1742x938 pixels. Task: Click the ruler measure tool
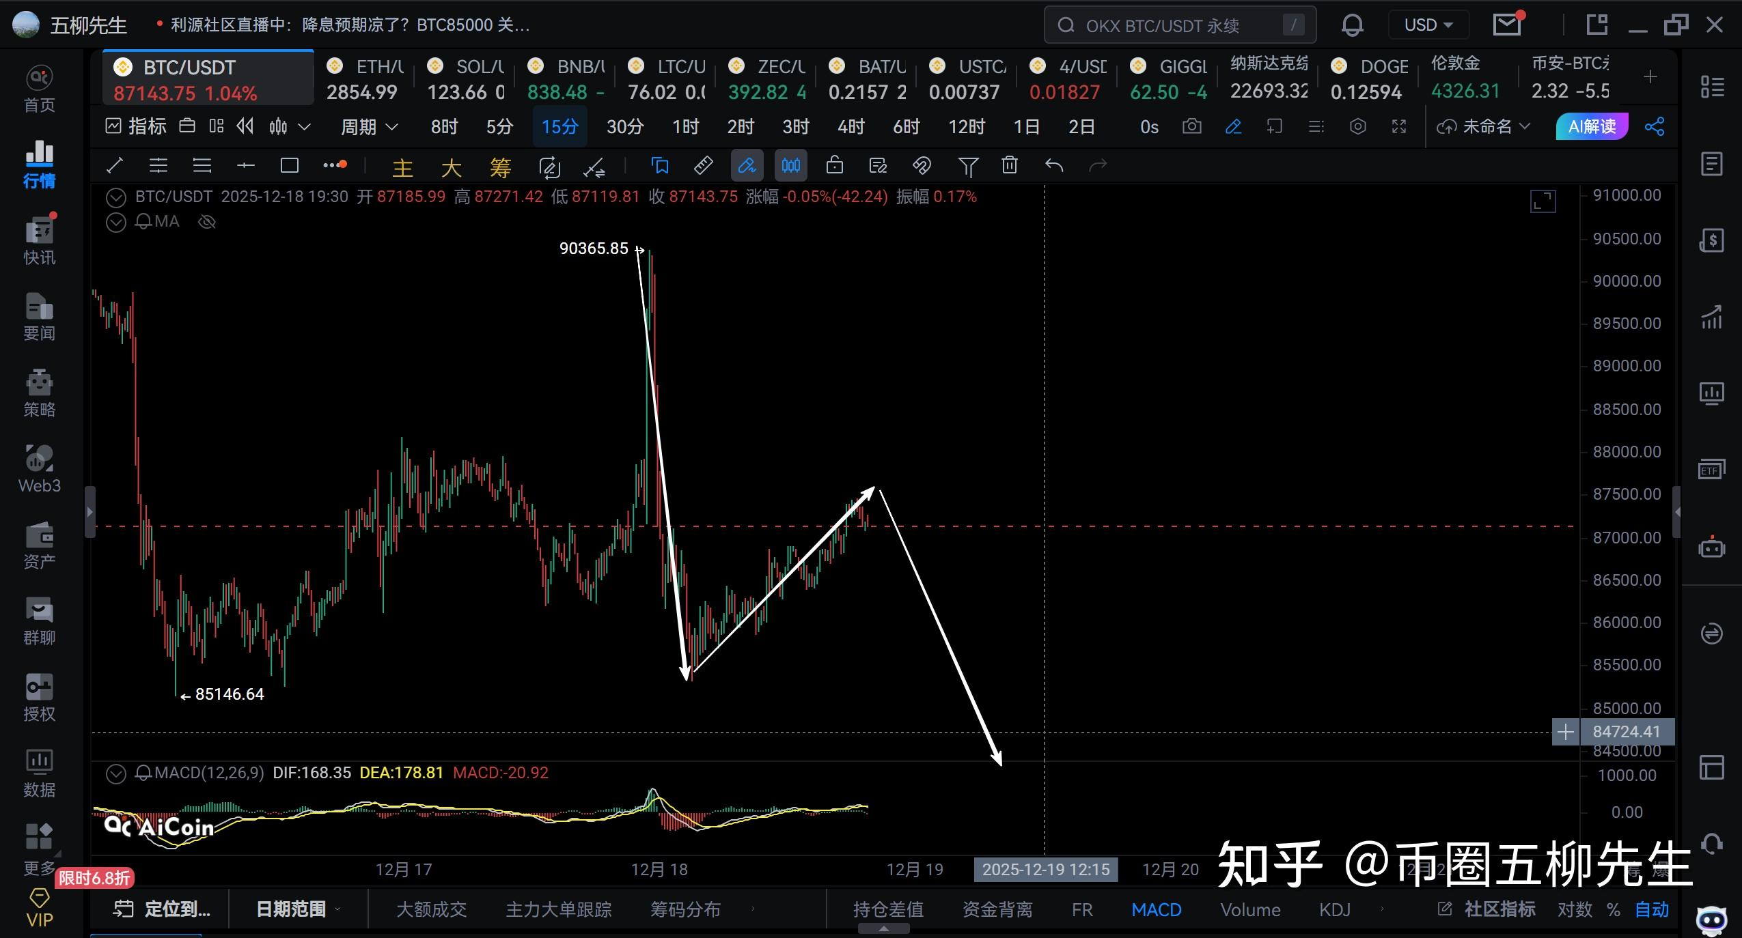click(703, 165)
